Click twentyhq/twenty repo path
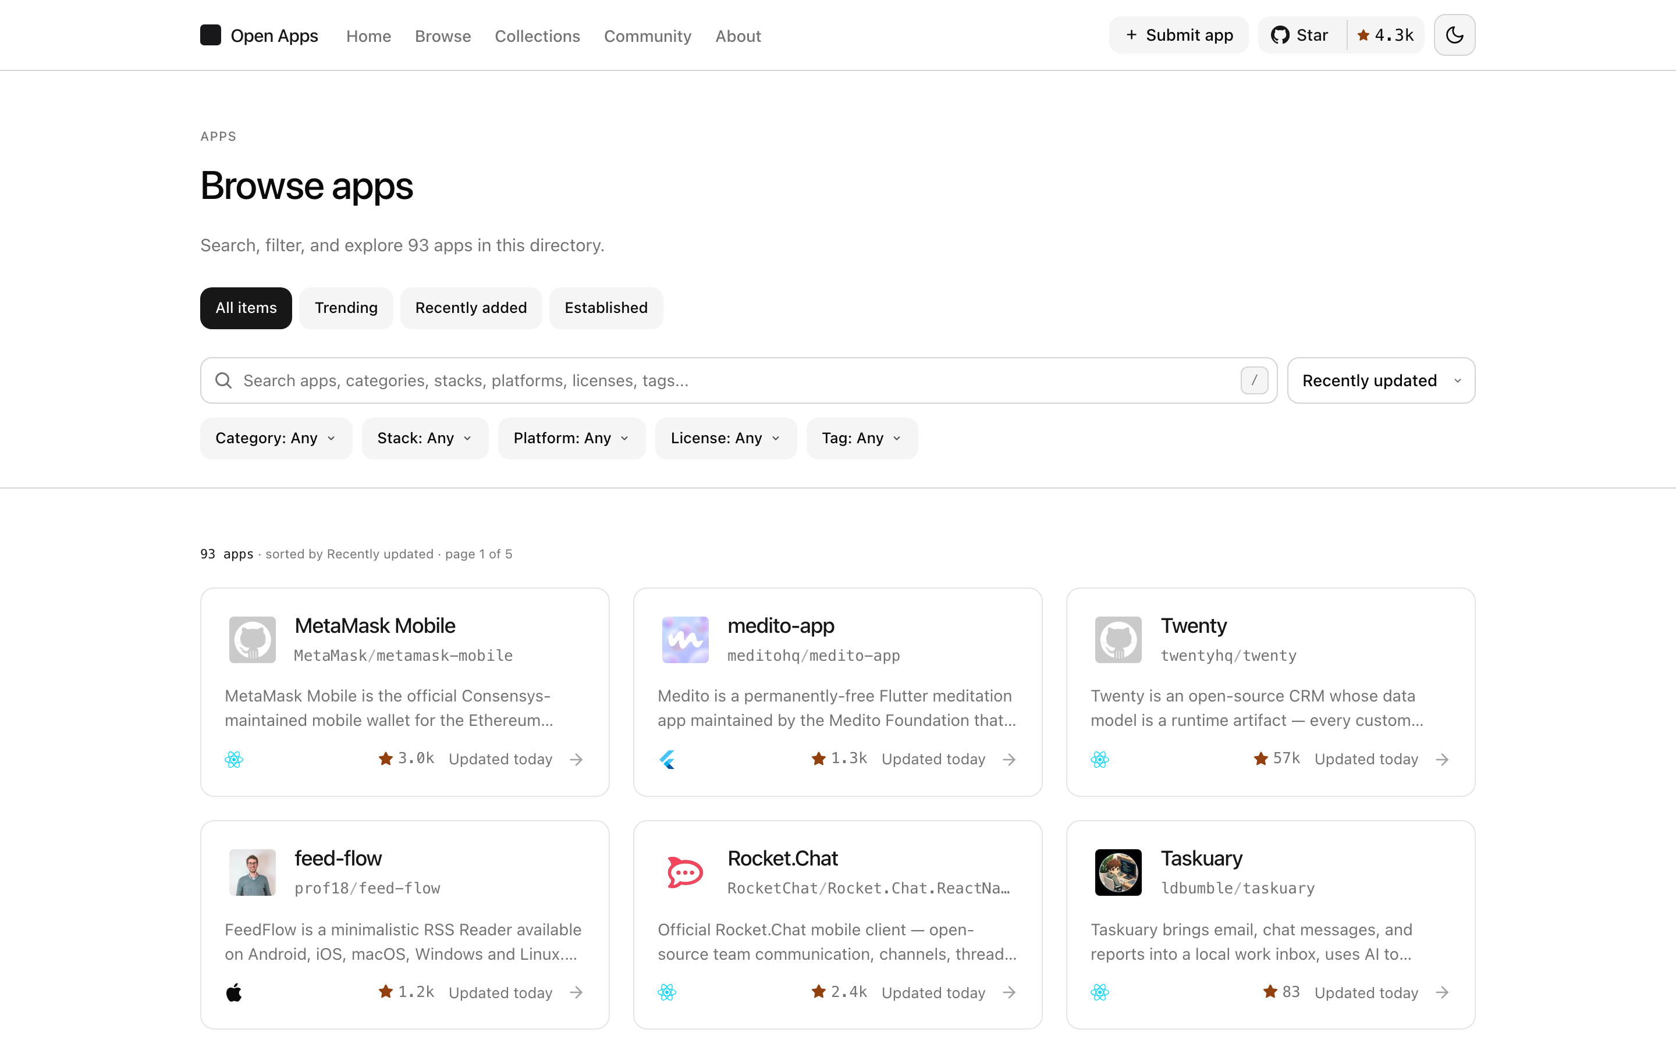1676x1047 pixels. point(1228,656)
